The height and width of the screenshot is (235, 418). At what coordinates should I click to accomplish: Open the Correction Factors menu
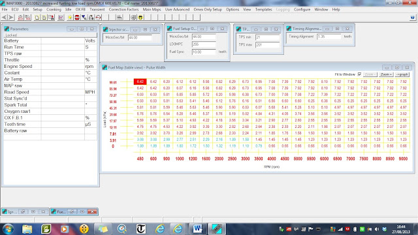123,9
